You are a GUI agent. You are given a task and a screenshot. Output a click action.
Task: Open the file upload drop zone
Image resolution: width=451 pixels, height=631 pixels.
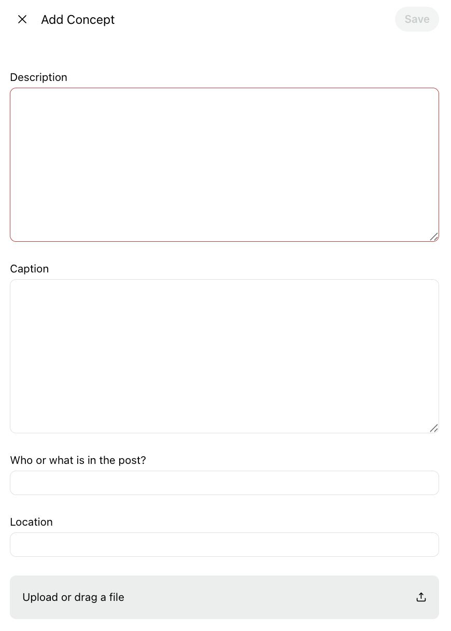(x=224, y=597)
